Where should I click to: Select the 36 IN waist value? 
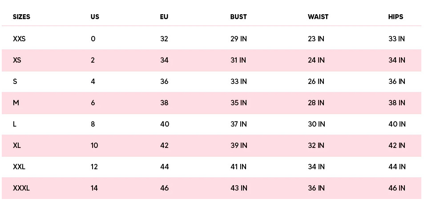click(x=316, y=188)
